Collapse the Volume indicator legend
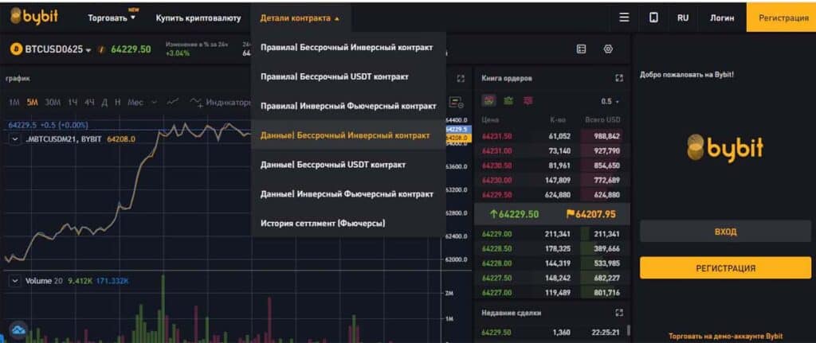This screenshot has width=816, height=343. coord(15,280)
